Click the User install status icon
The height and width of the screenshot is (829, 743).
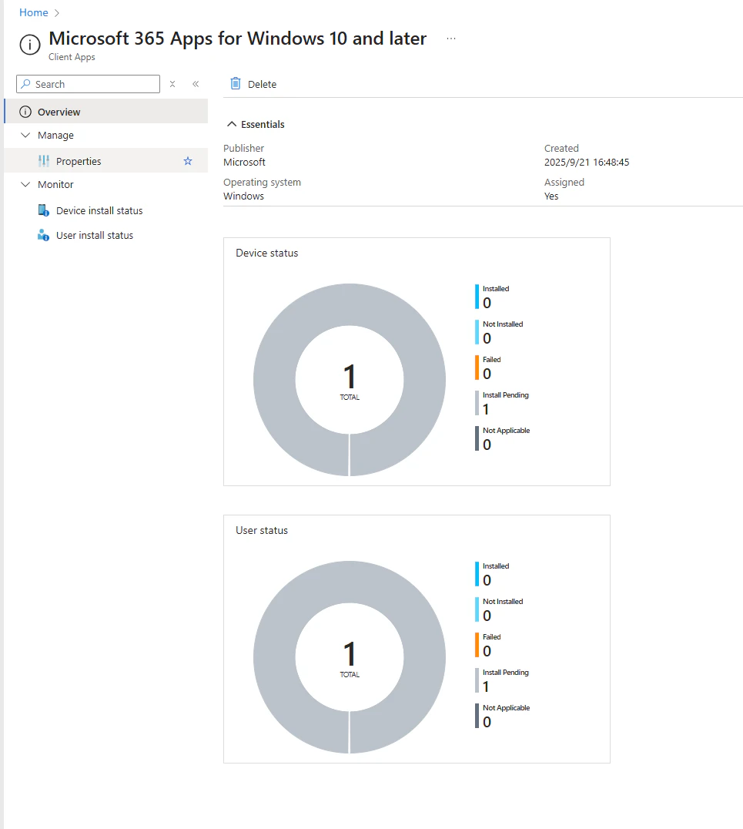(x=43, y=235)
